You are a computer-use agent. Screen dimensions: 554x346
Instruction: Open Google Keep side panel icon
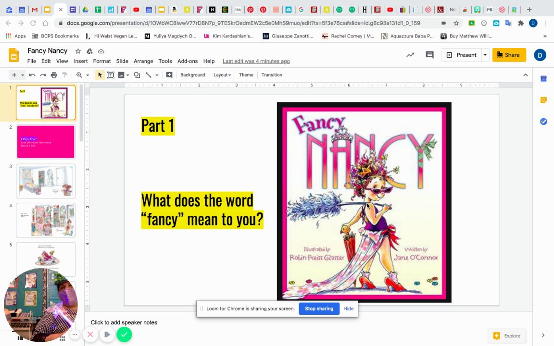click(544, 100)
